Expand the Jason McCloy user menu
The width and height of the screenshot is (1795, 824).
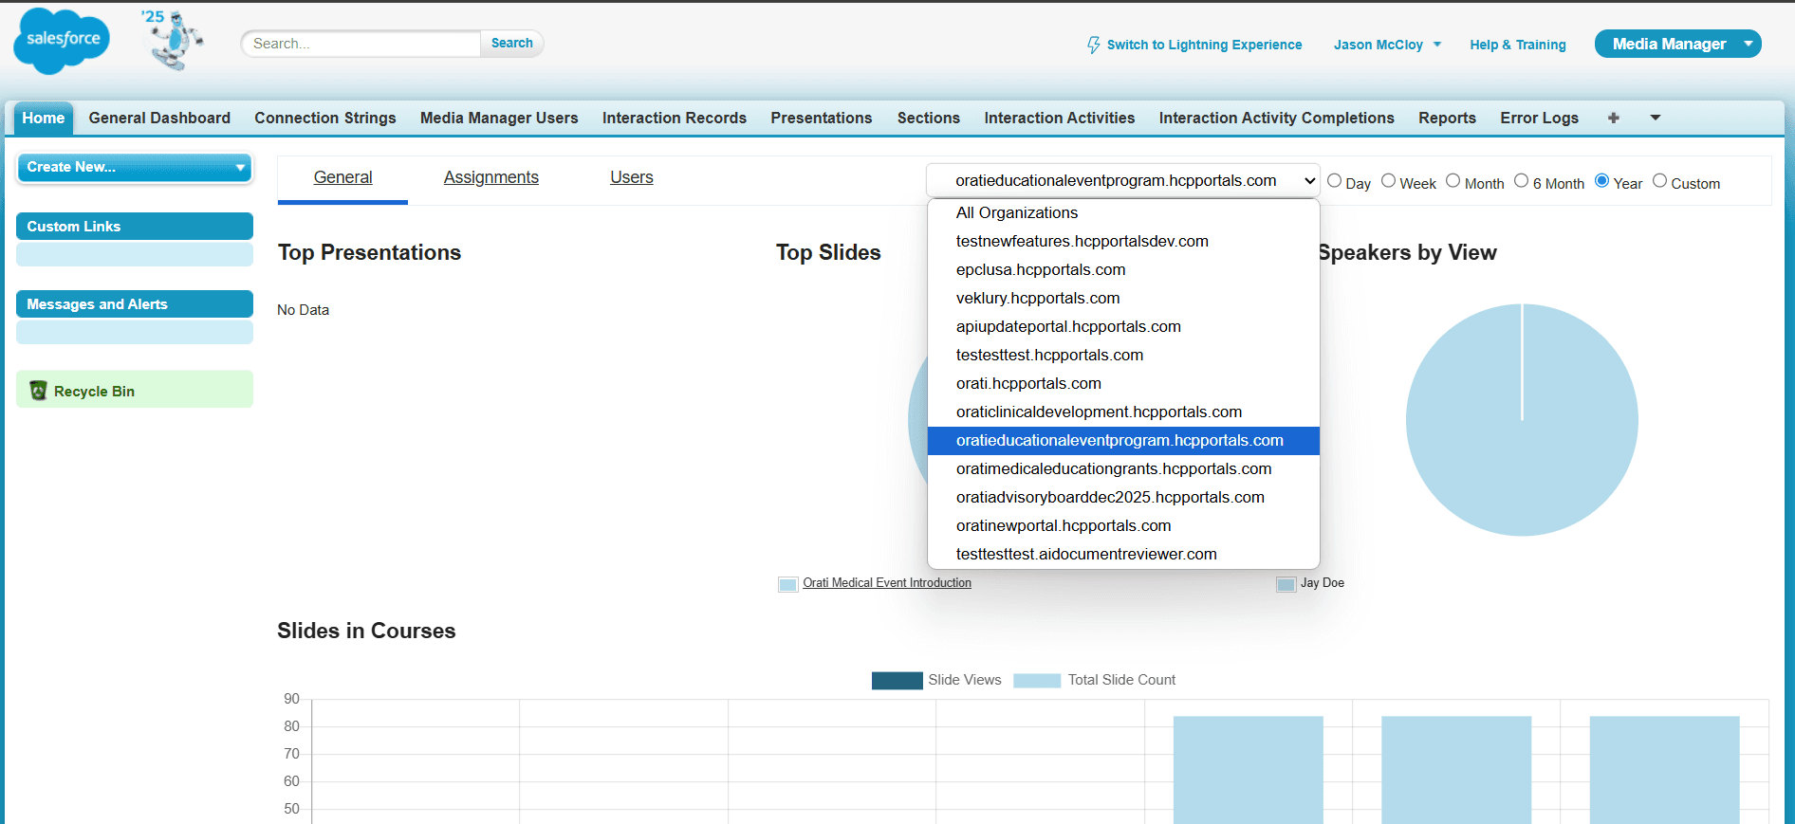[x=1387, y=45]
